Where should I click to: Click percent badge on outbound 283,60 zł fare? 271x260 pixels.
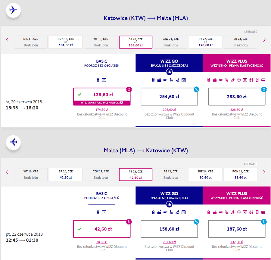264,89
